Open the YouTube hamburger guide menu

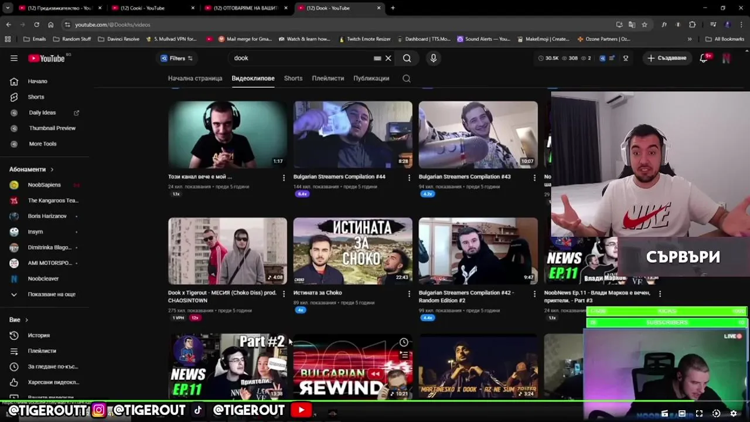14,58
